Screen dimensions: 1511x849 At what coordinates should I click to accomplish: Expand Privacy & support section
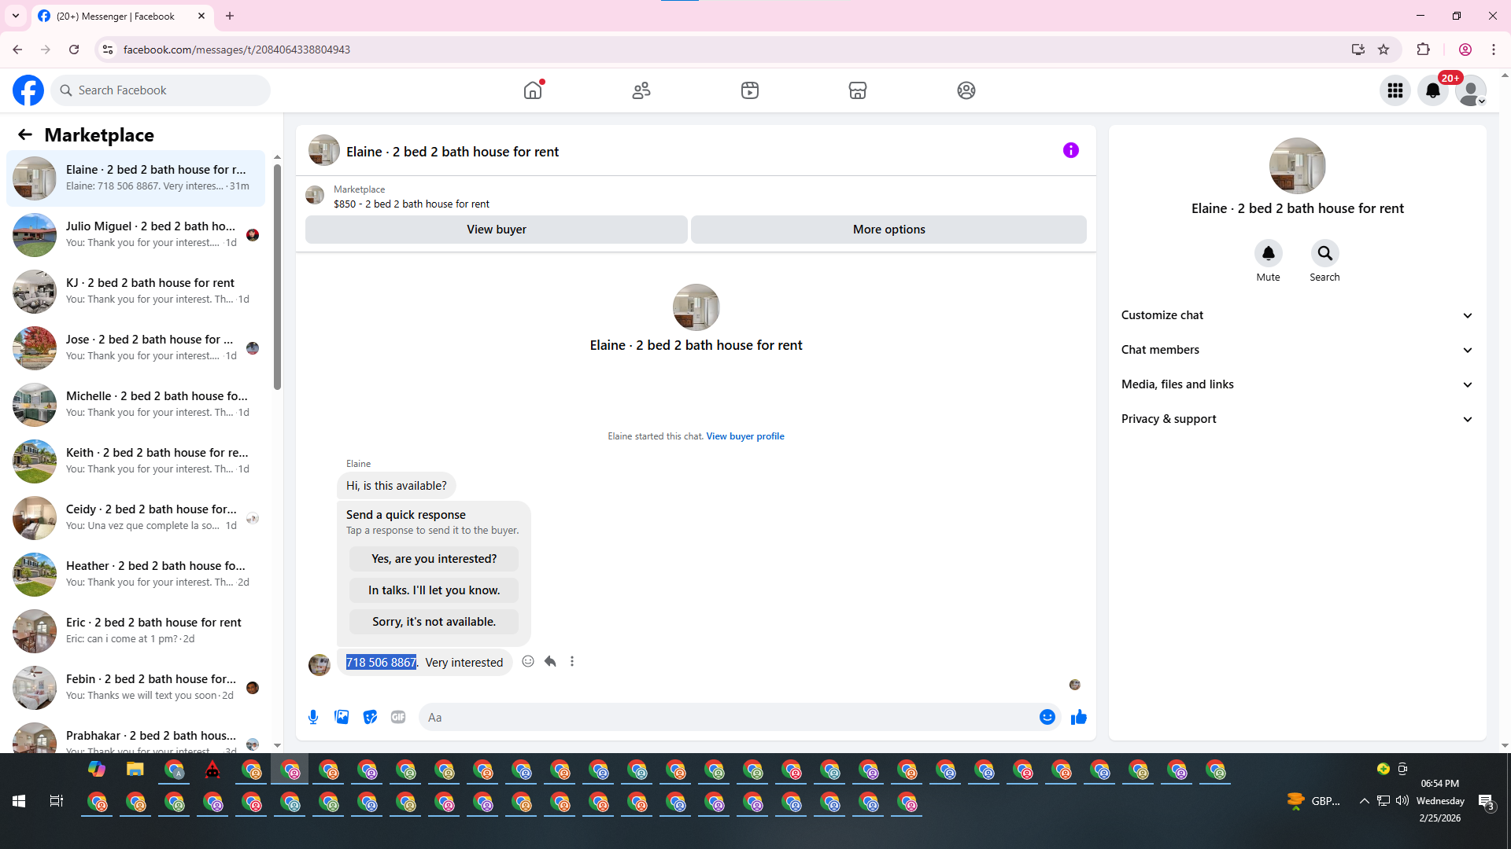click(1297, 419)
